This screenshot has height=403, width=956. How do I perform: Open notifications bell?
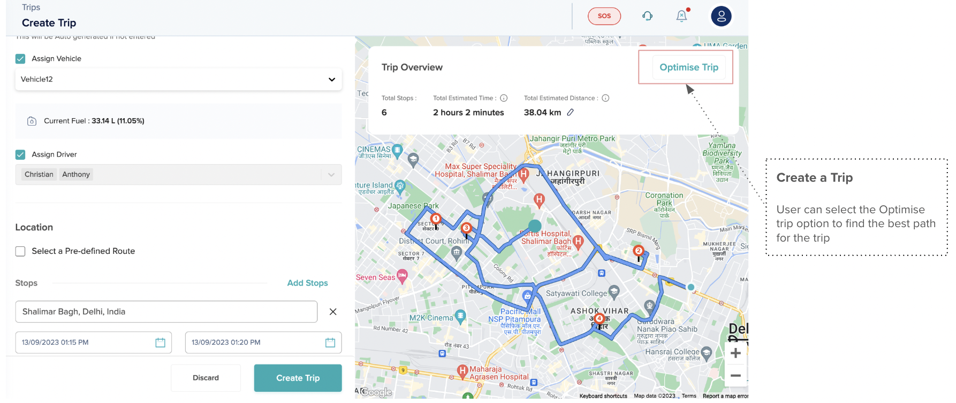coord(681,16)
